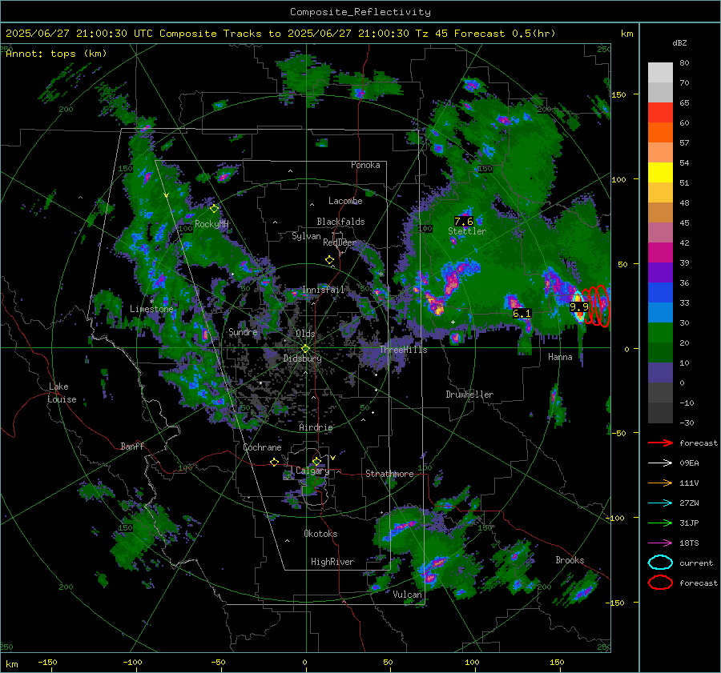The image size is (721, 673).
Task: Select the 9.9 storm top annotation
Action: (x=579, y=306)
